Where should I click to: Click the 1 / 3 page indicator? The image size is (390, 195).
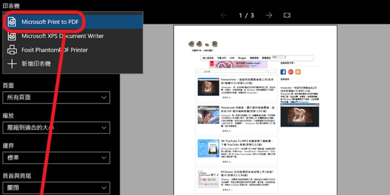(246, 16)
